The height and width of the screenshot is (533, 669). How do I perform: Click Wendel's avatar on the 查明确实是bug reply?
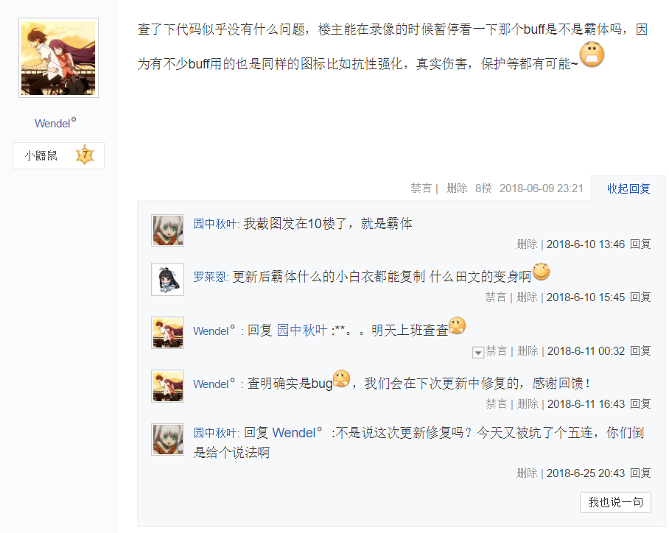click(167, 386)
